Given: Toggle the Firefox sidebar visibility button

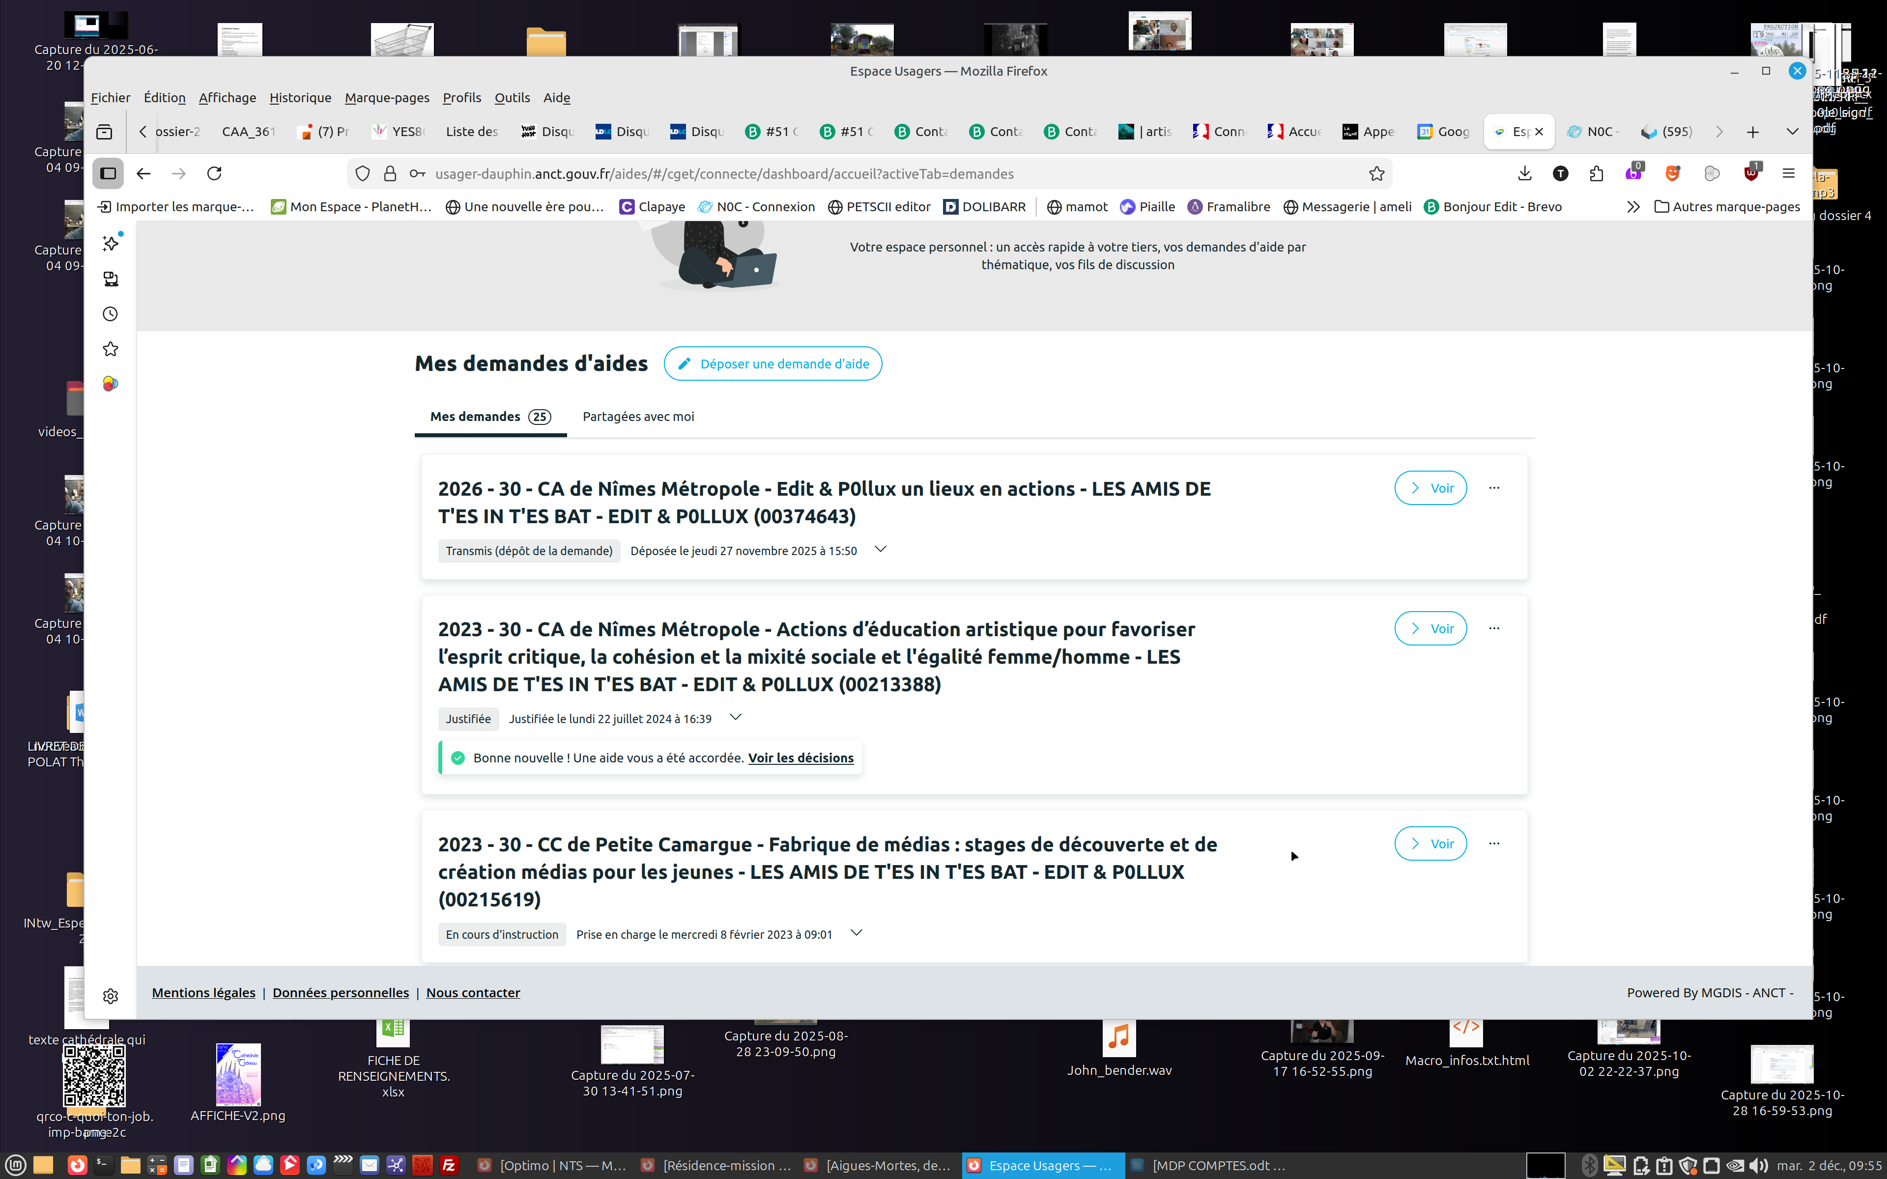Looking at the screenshot, I should coord(108,173).
